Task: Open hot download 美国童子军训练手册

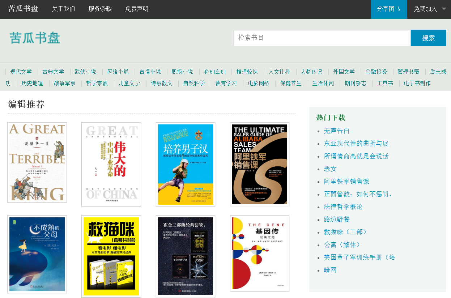Action: (359, 257)
